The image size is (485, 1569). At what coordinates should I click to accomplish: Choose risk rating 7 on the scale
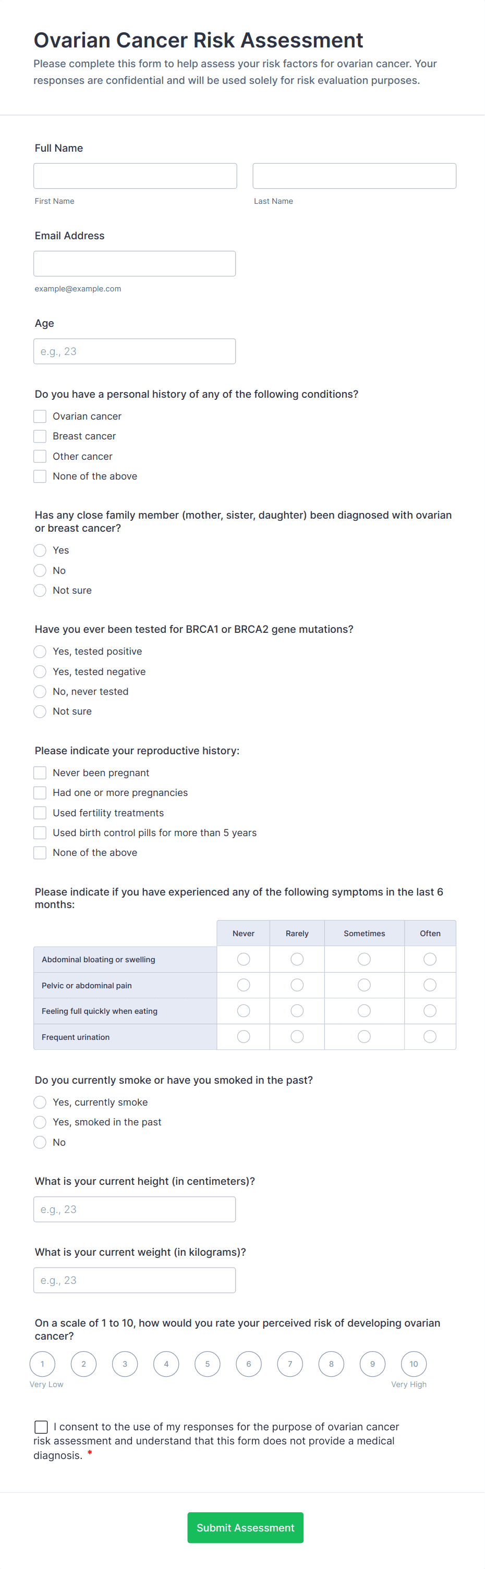[x=289, y=1364]
